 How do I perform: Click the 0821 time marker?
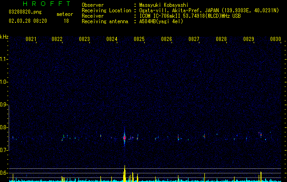pos(31,39)
